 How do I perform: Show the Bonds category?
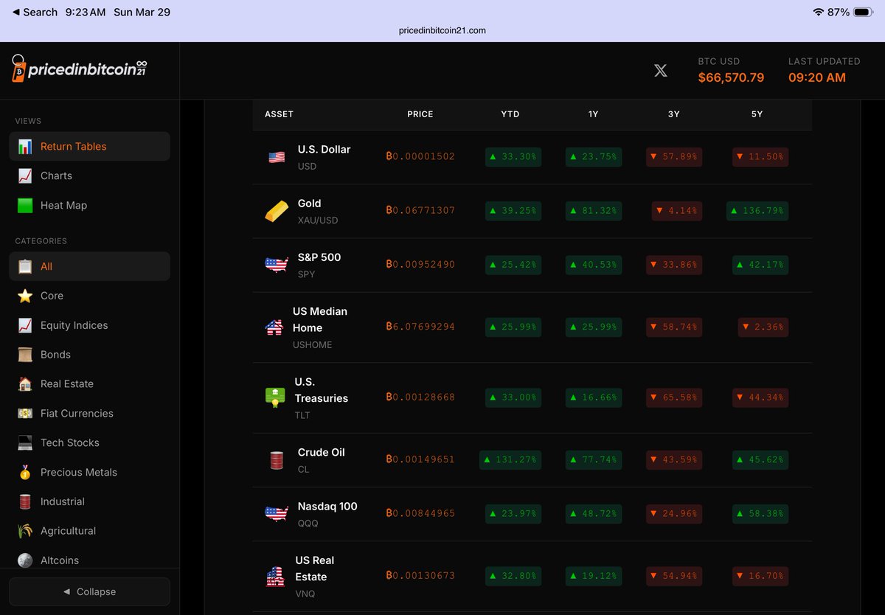(89, 355)
